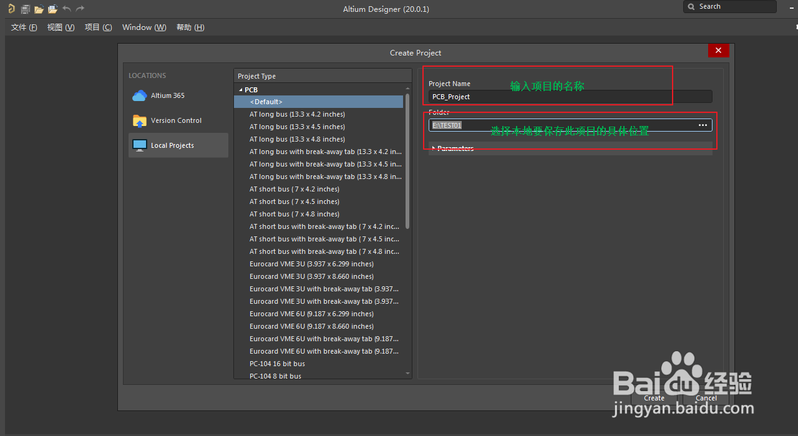Click inside the Project Name field
798x436 pixels.
[570, 97]
